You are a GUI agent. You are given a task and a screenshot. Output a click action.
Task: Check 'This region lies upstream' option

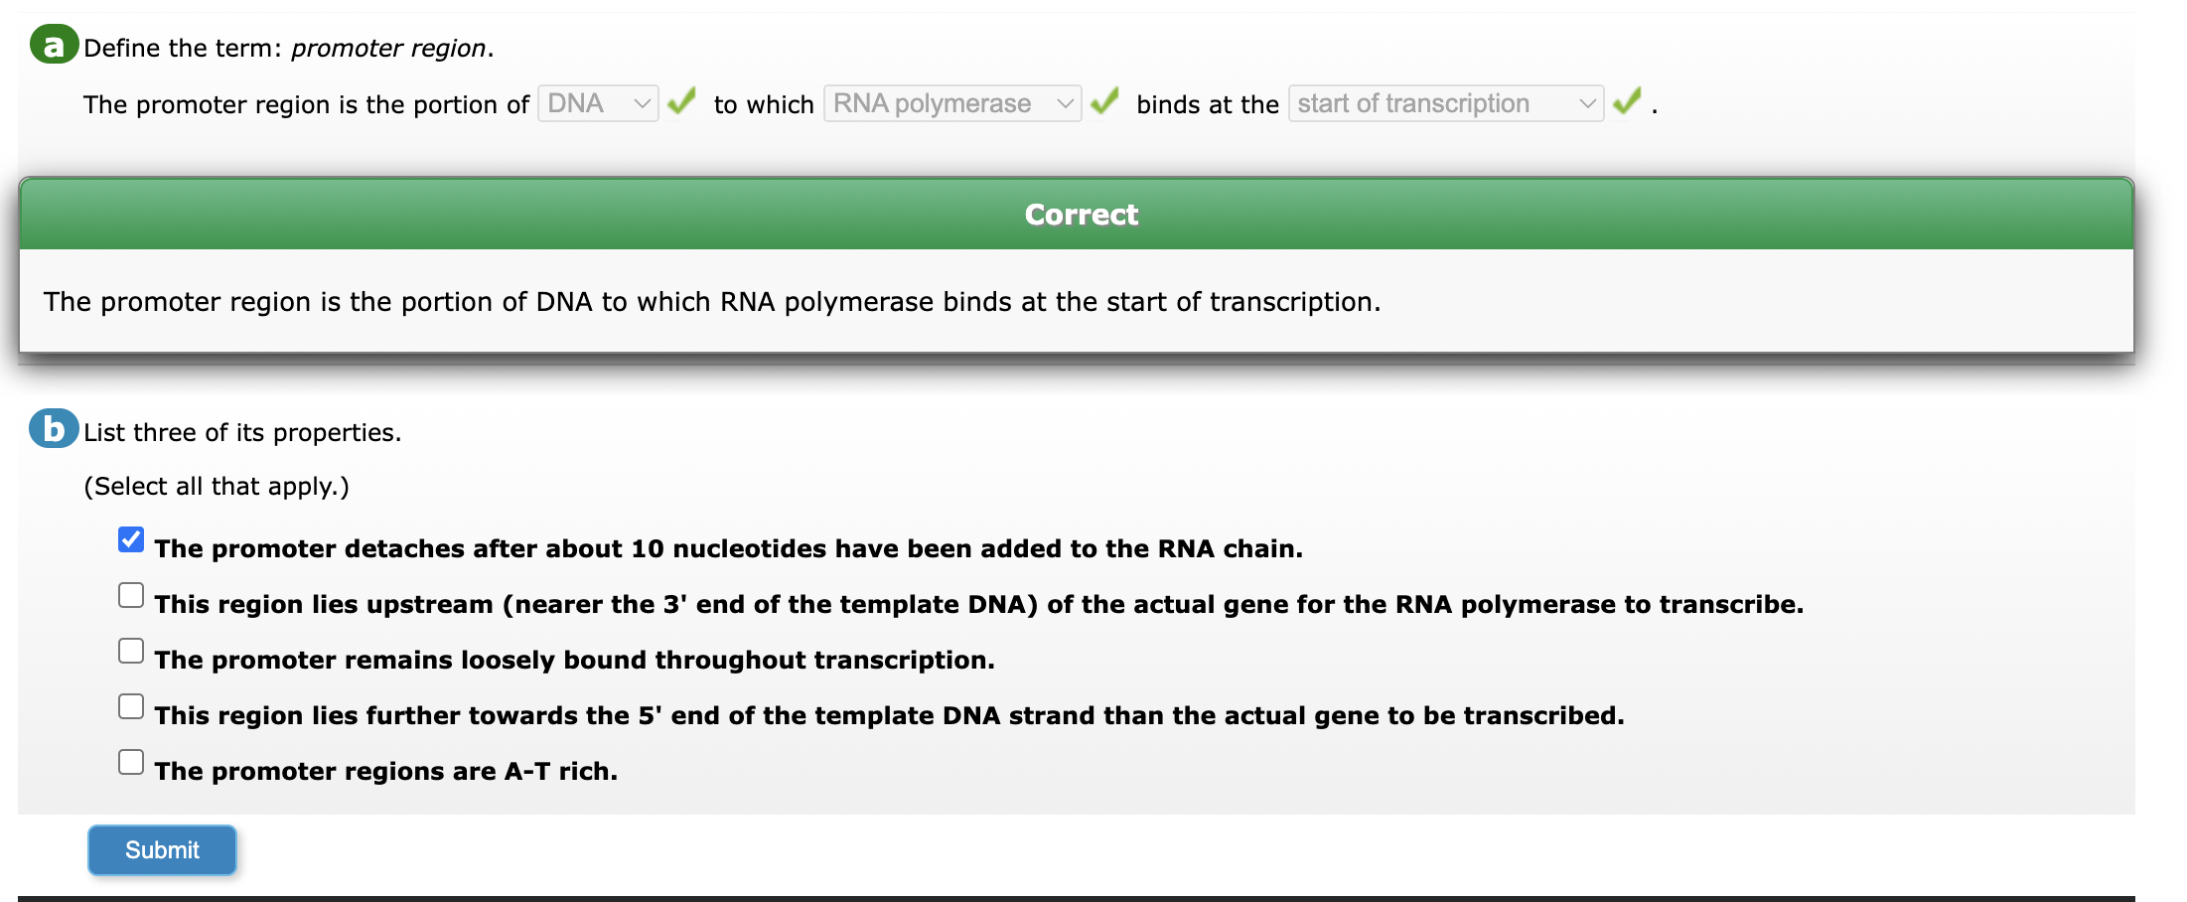(x=131, y=595)
